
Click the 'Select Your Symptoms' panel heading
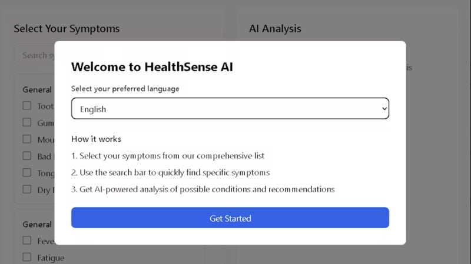coord(67,28)
